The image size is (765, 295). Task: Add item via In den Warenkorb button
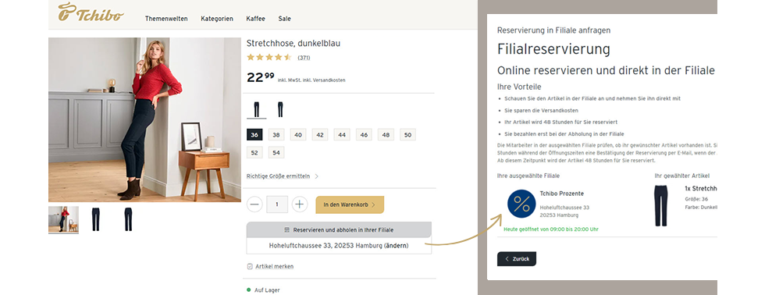coord(350,204)
